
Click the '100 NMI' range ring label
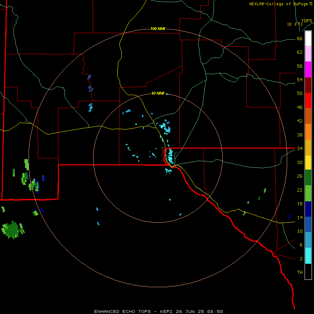[158, 29]
